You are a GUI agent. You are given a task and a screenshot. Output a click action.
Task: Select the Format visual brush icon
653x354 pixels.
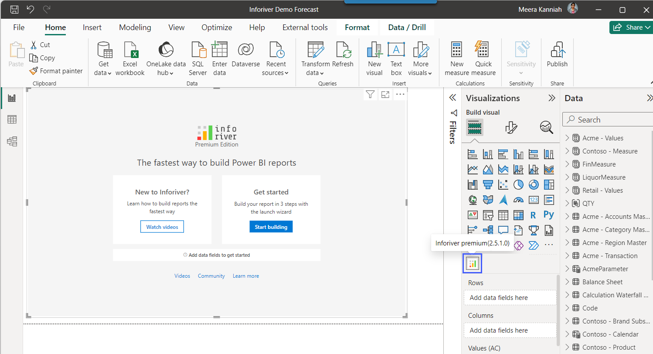[511, 127]
